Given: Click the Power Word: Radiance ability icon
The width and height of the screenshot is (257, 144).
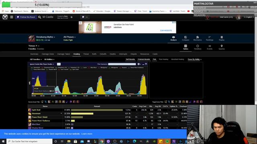Looking at the screenshot, I should click(30, 121).
